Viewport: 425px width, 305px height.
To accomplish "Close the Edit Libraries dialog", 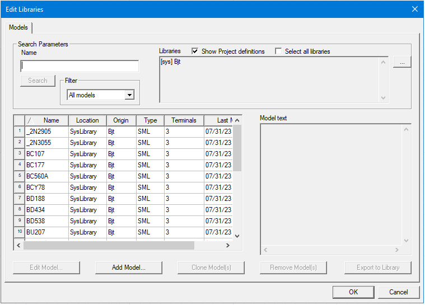I will point(414,9).
